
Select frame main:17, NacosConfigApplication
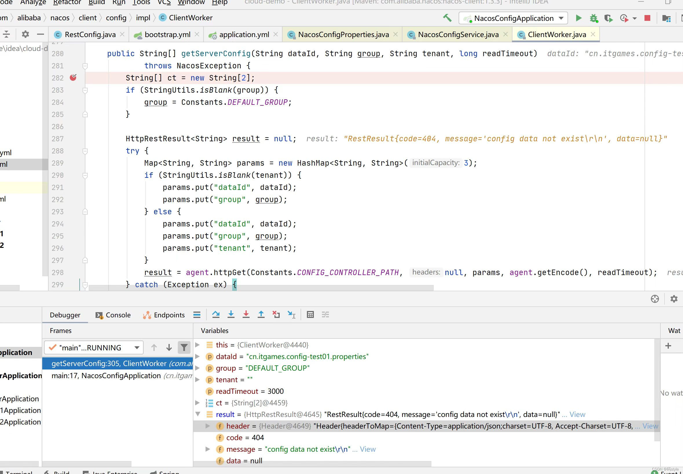tap(118, 376)
